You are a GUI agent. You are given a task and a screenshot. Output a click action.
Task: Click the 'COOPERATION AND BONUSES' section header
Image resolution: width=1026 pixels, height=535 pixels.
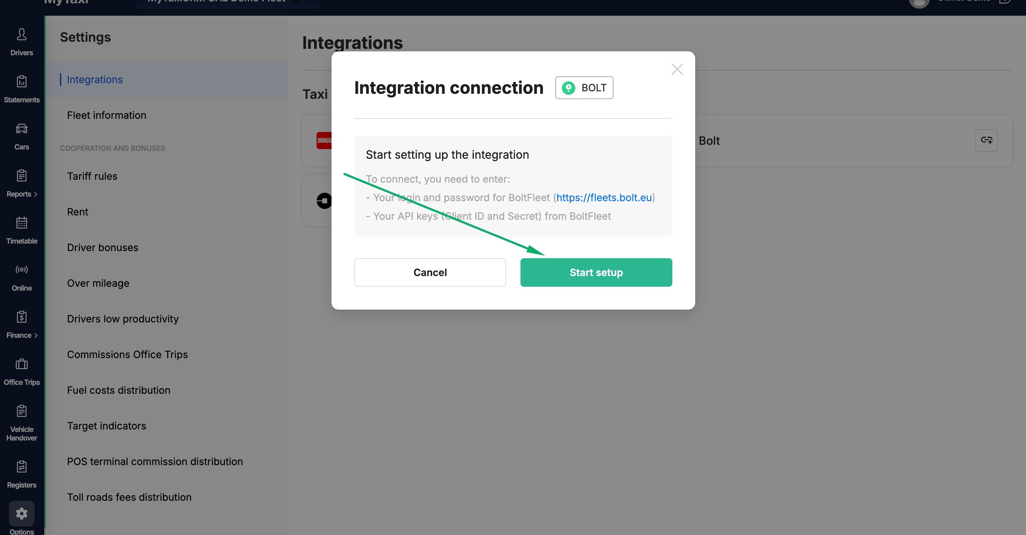112,148
